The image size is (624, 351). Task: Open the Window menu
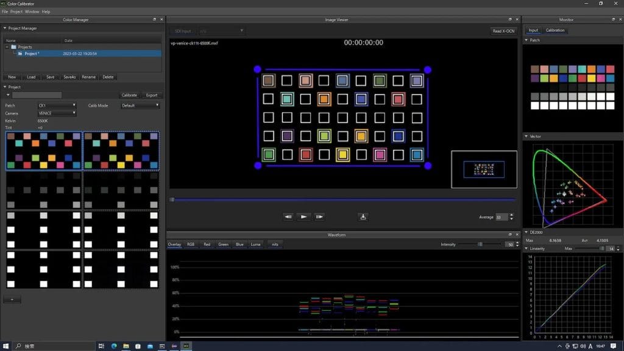[32, 12]
